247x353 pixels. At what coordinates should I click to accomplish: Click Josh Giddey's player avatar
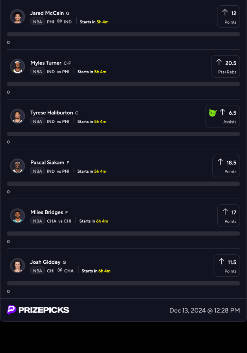17,265
